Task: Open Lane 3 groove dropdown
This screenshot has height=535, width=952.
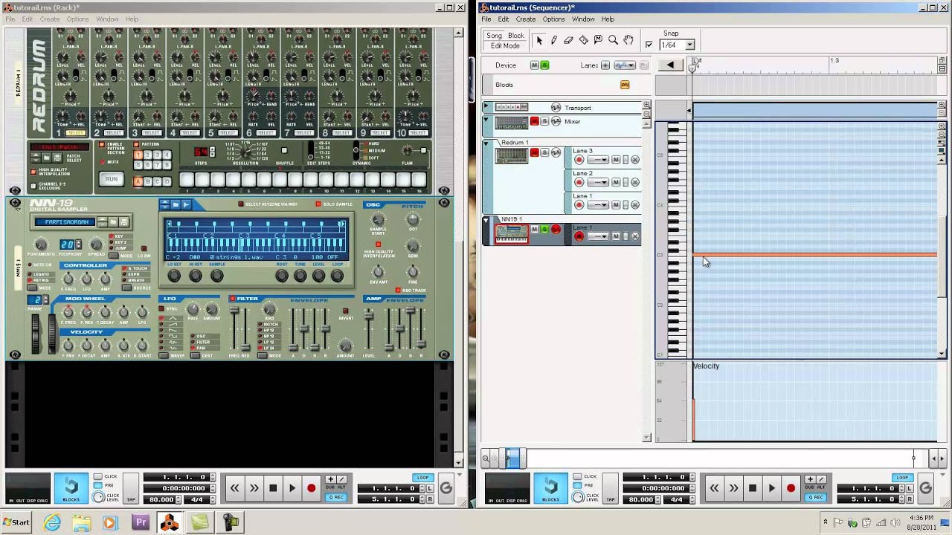Action: [599, 160]
